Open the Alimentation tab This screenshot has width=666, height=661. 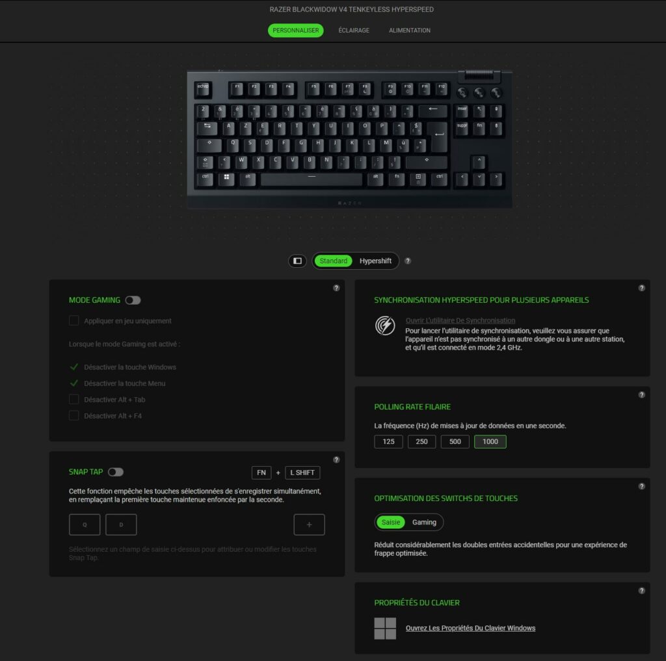pyautogui.click(x=410, y=30)
